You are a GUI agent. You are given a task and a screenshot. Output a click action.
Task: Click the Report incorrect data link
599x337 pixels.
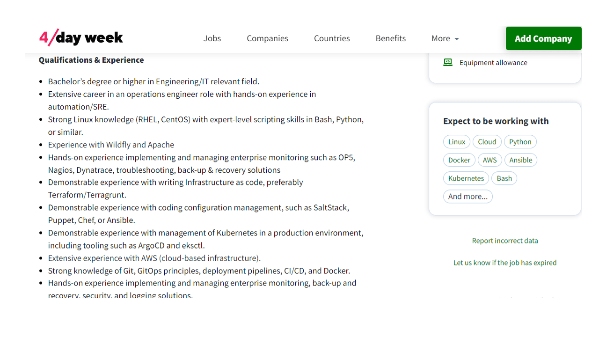coord(504,241)
